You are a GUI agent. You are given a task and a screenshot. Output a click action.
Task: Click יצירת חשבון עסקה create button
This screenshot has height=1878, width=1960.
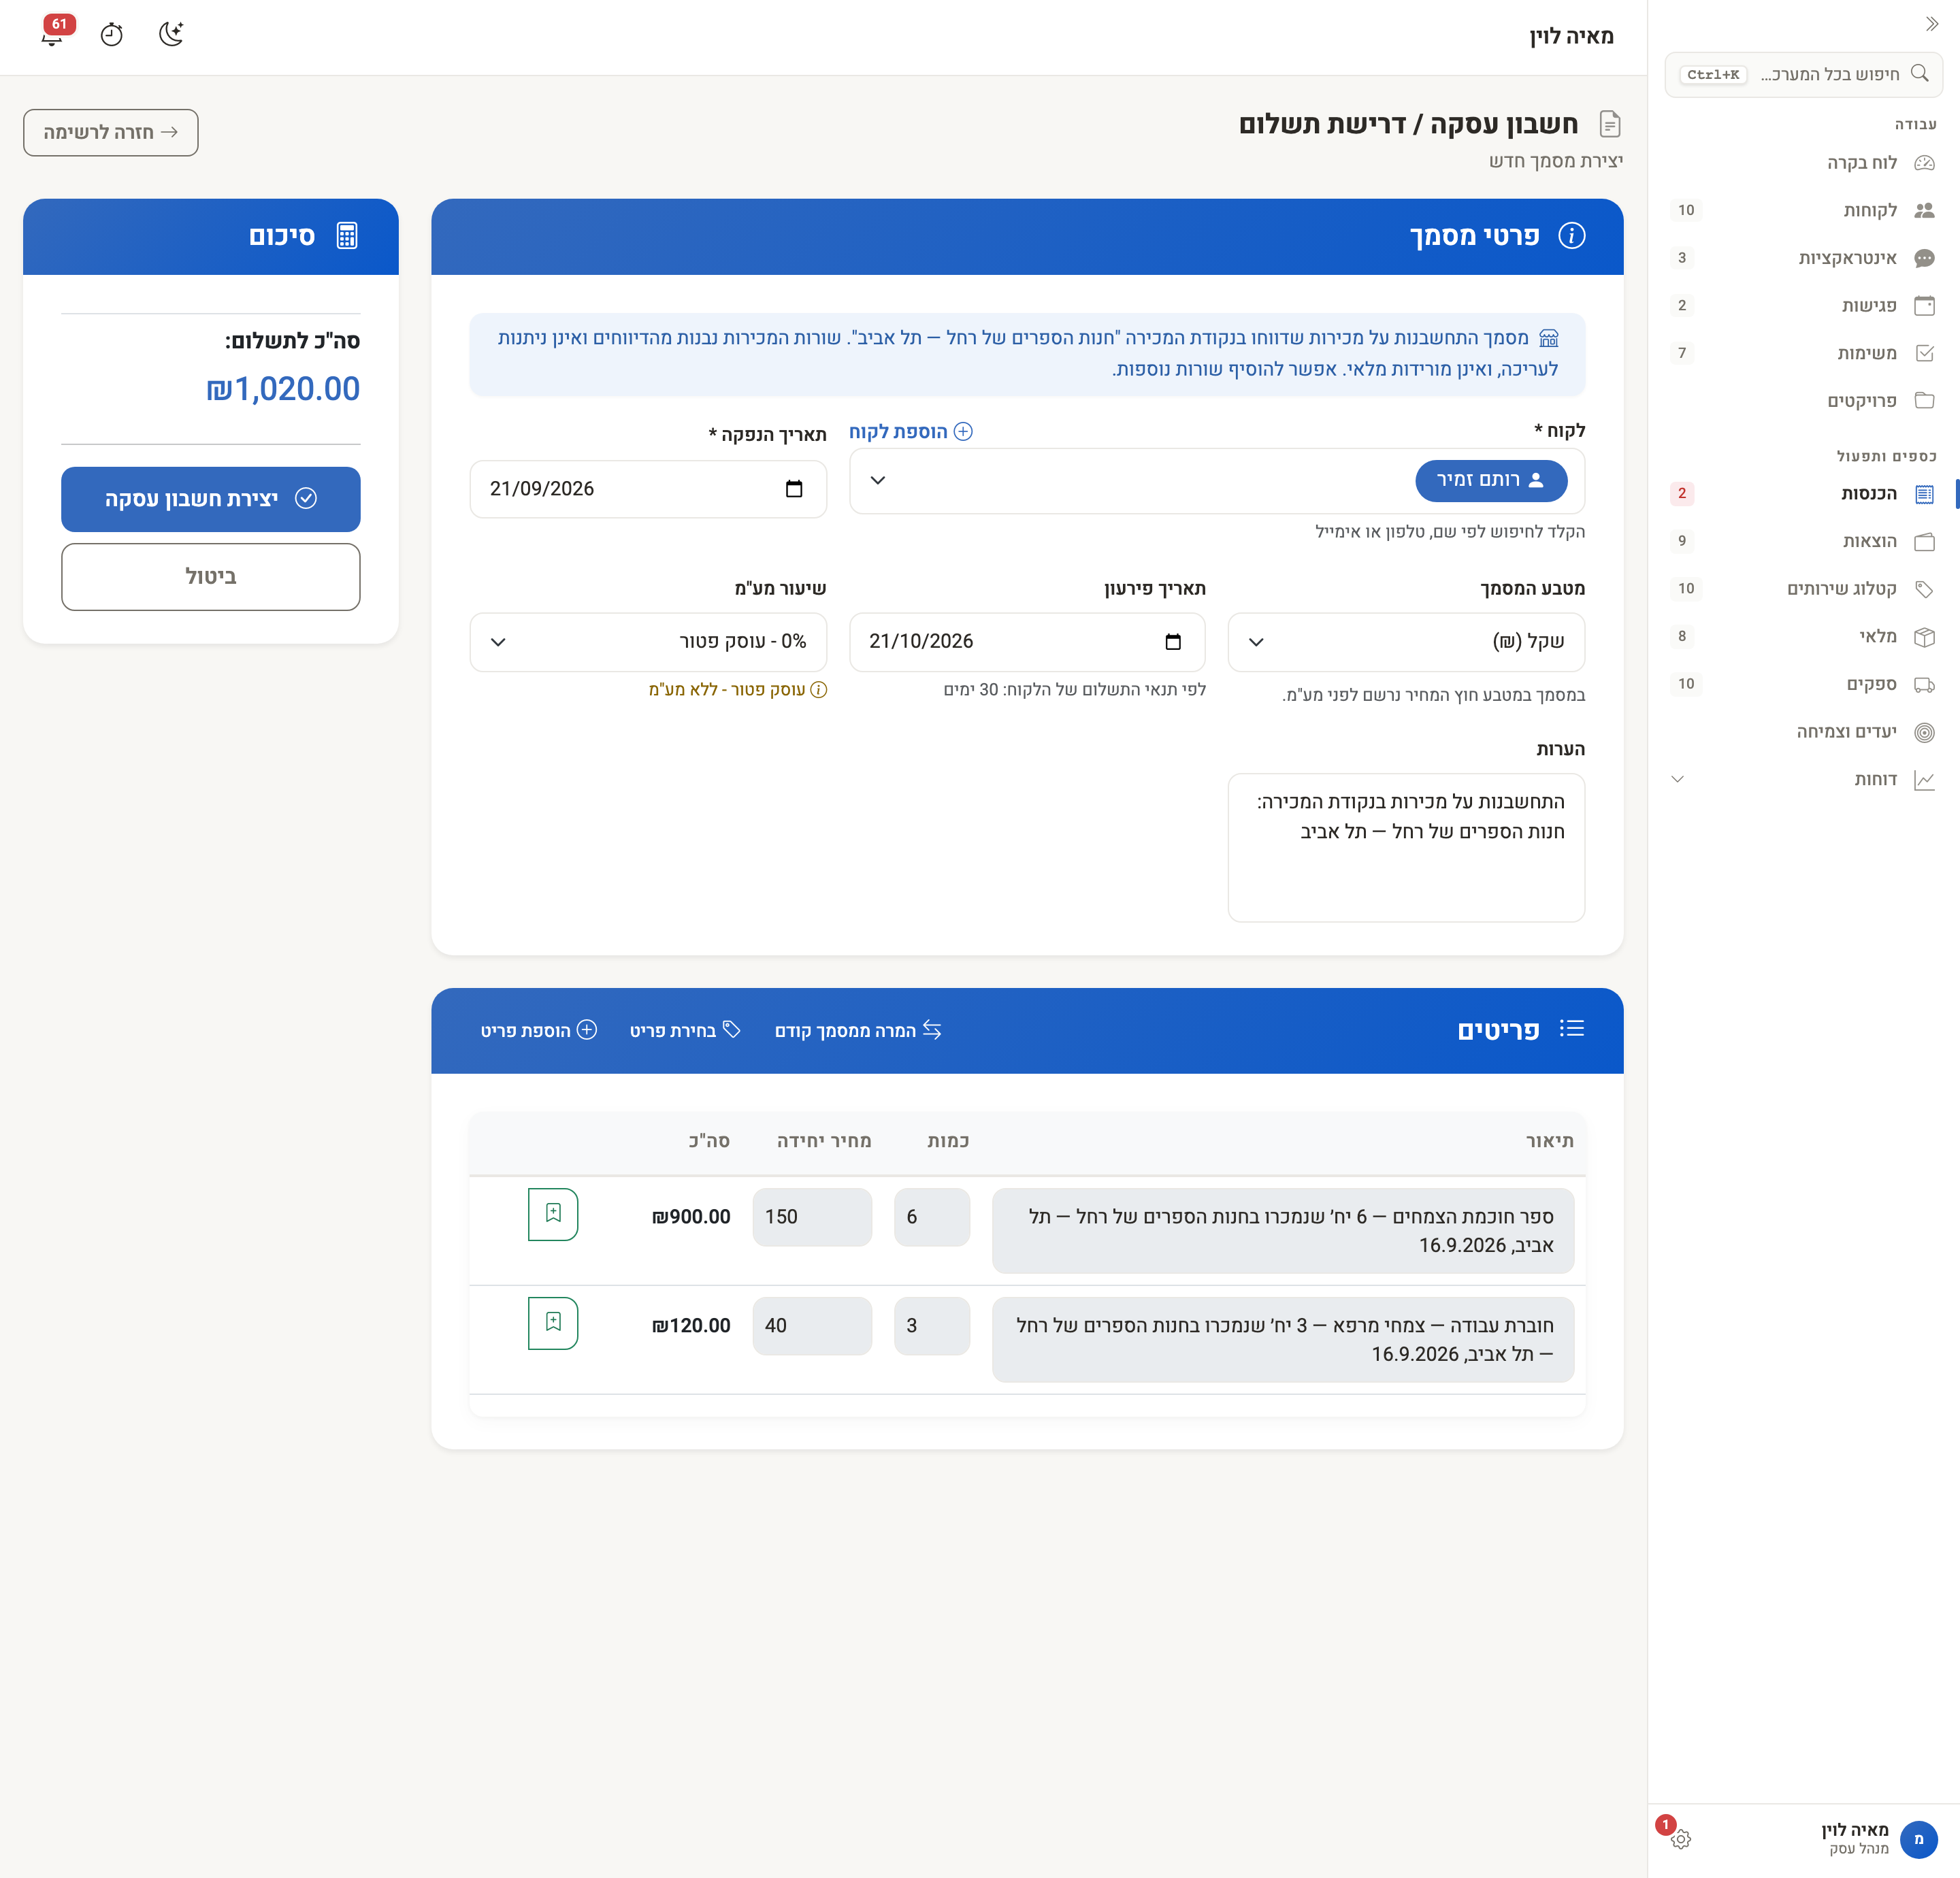[211, 499]
